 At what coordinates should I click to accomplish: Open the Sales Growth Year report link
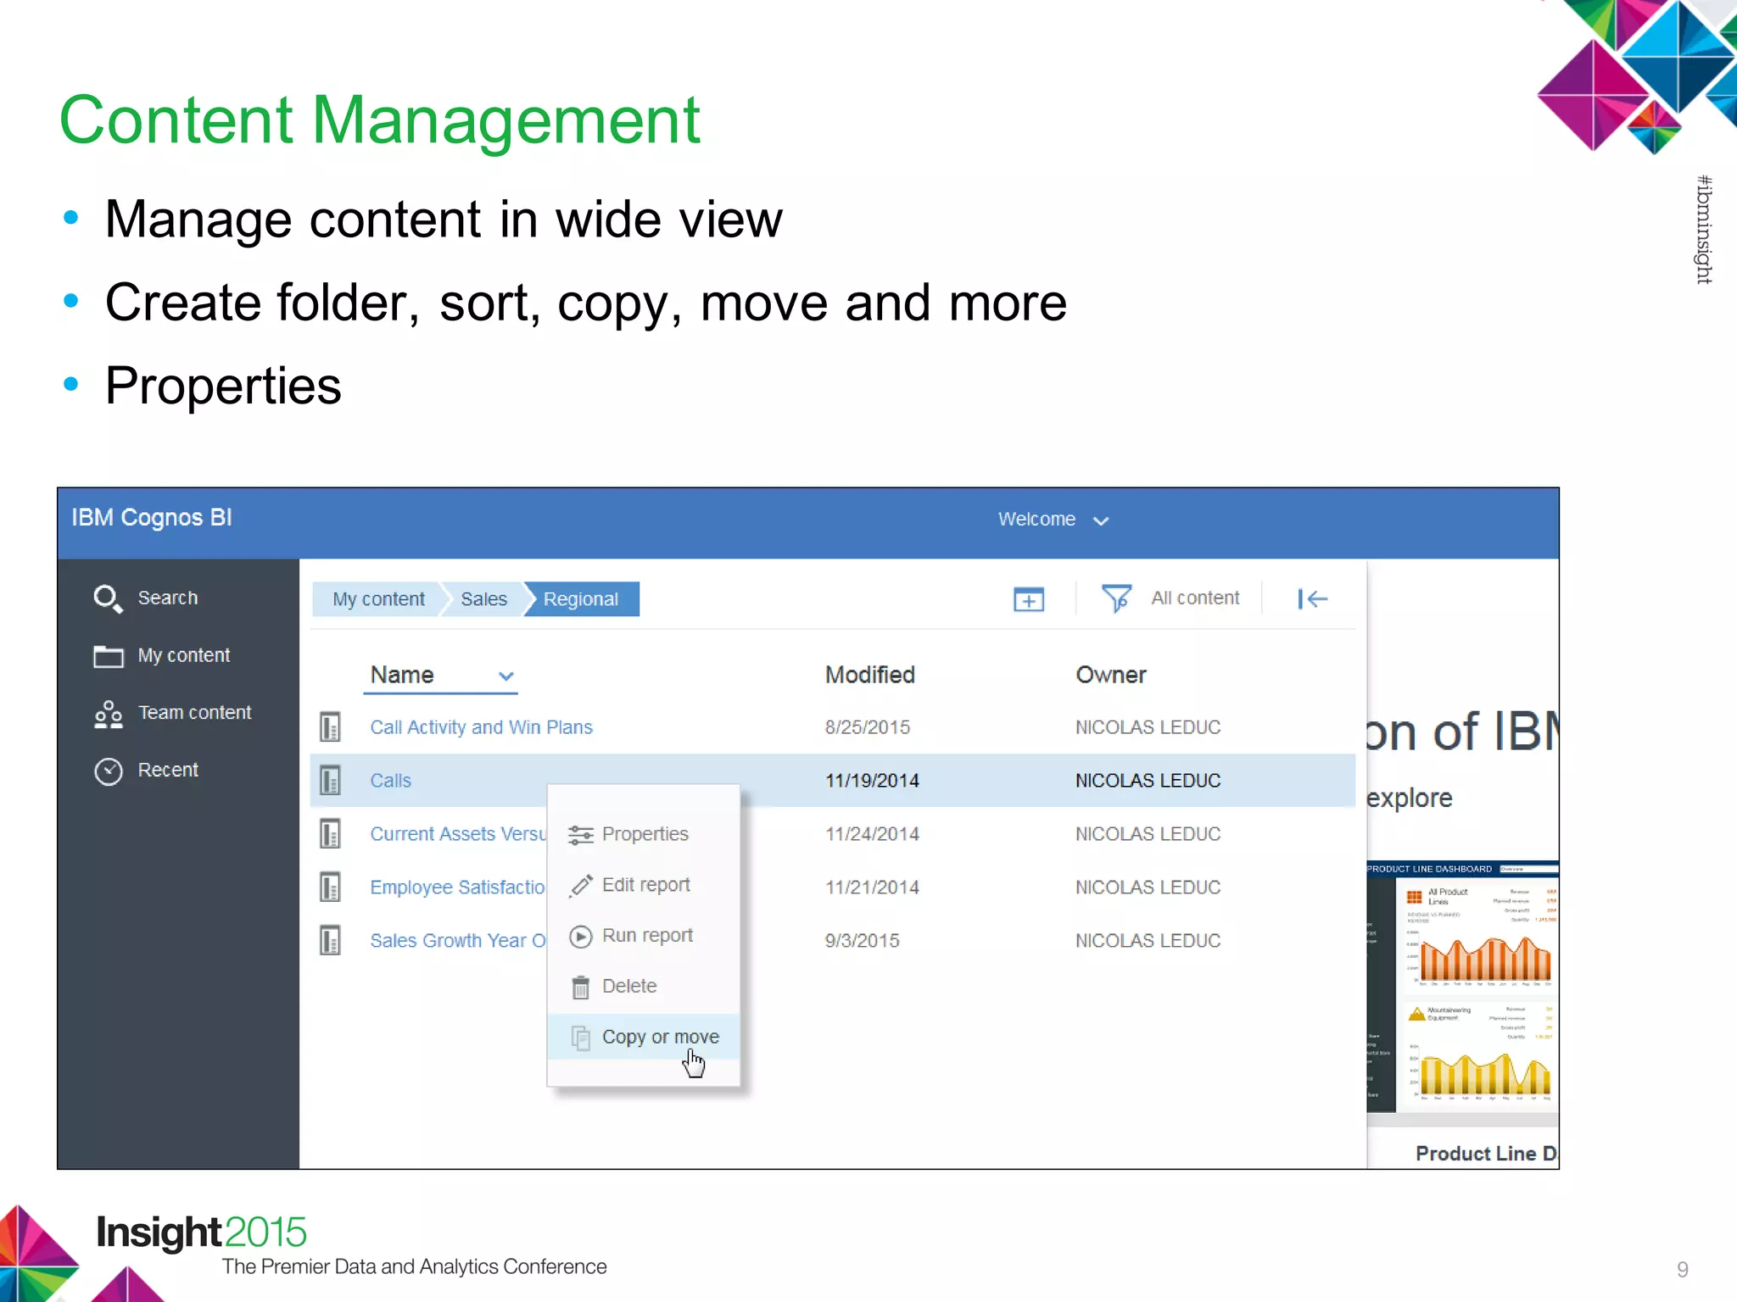[x=458, y=941]
